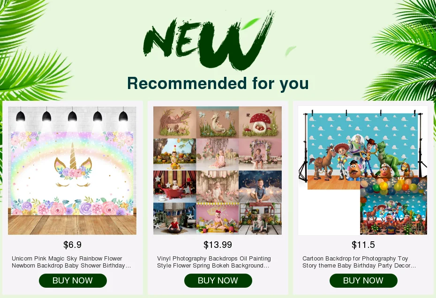Click the tree branch newborn backdrop tile
The width and height of the screenshot is (436, 298).
(x=174, y=122)
